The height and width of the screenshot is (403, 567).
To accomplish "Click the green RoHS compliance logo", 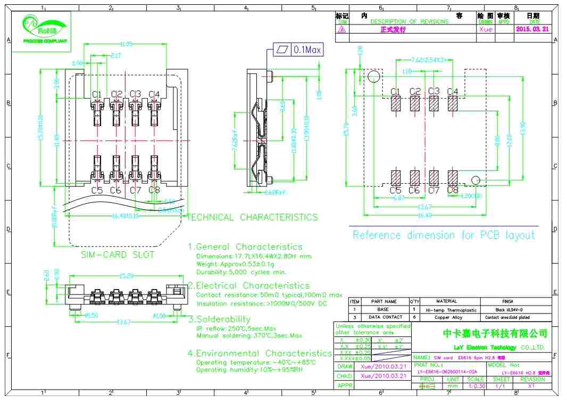I will [x=43, y=30].
